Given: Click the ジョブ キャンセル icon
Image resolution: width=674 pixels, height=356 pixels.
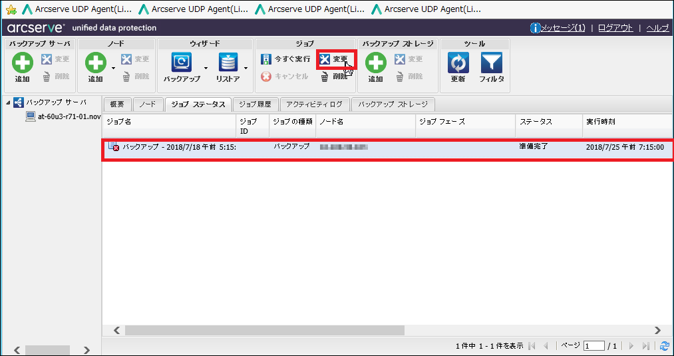Looking at the screenshot, I should (x=266, y=77).
